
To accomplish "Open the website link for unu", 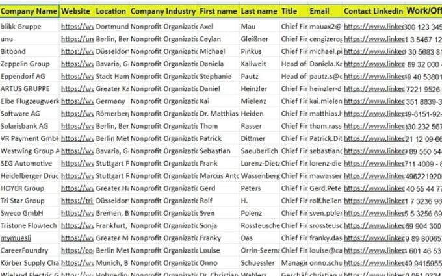I will [x=77, y=39].
